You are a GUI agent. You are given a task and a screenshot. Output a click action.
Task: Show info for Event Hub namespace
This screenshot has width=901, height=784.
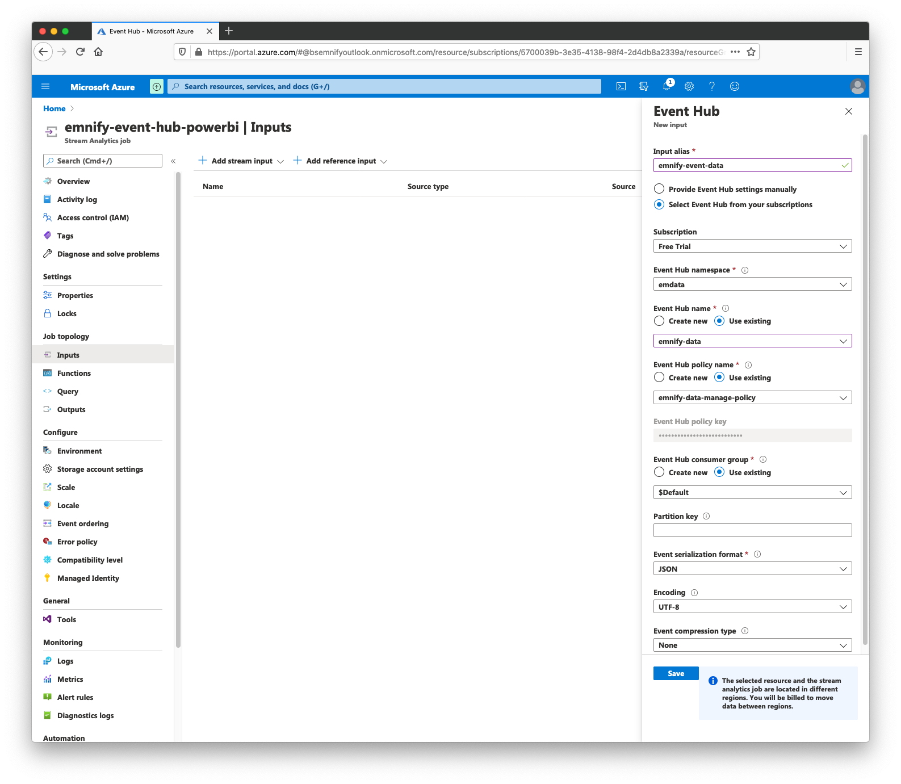[x=745, y=270]
